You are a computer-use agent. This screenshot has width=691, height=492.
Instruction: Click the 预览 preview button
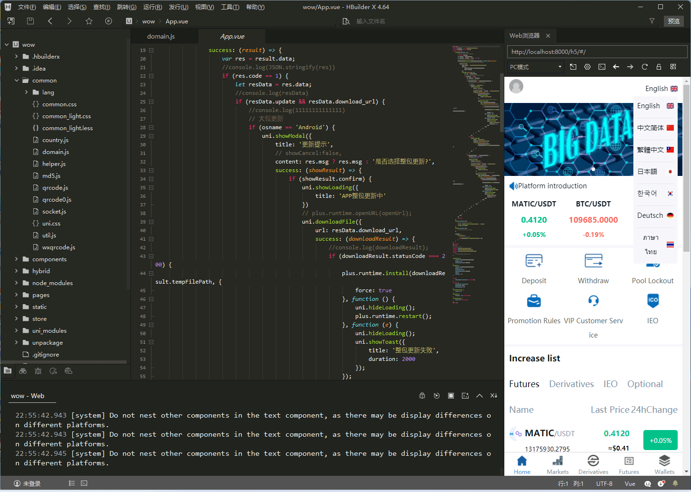(x=673, y=21)
